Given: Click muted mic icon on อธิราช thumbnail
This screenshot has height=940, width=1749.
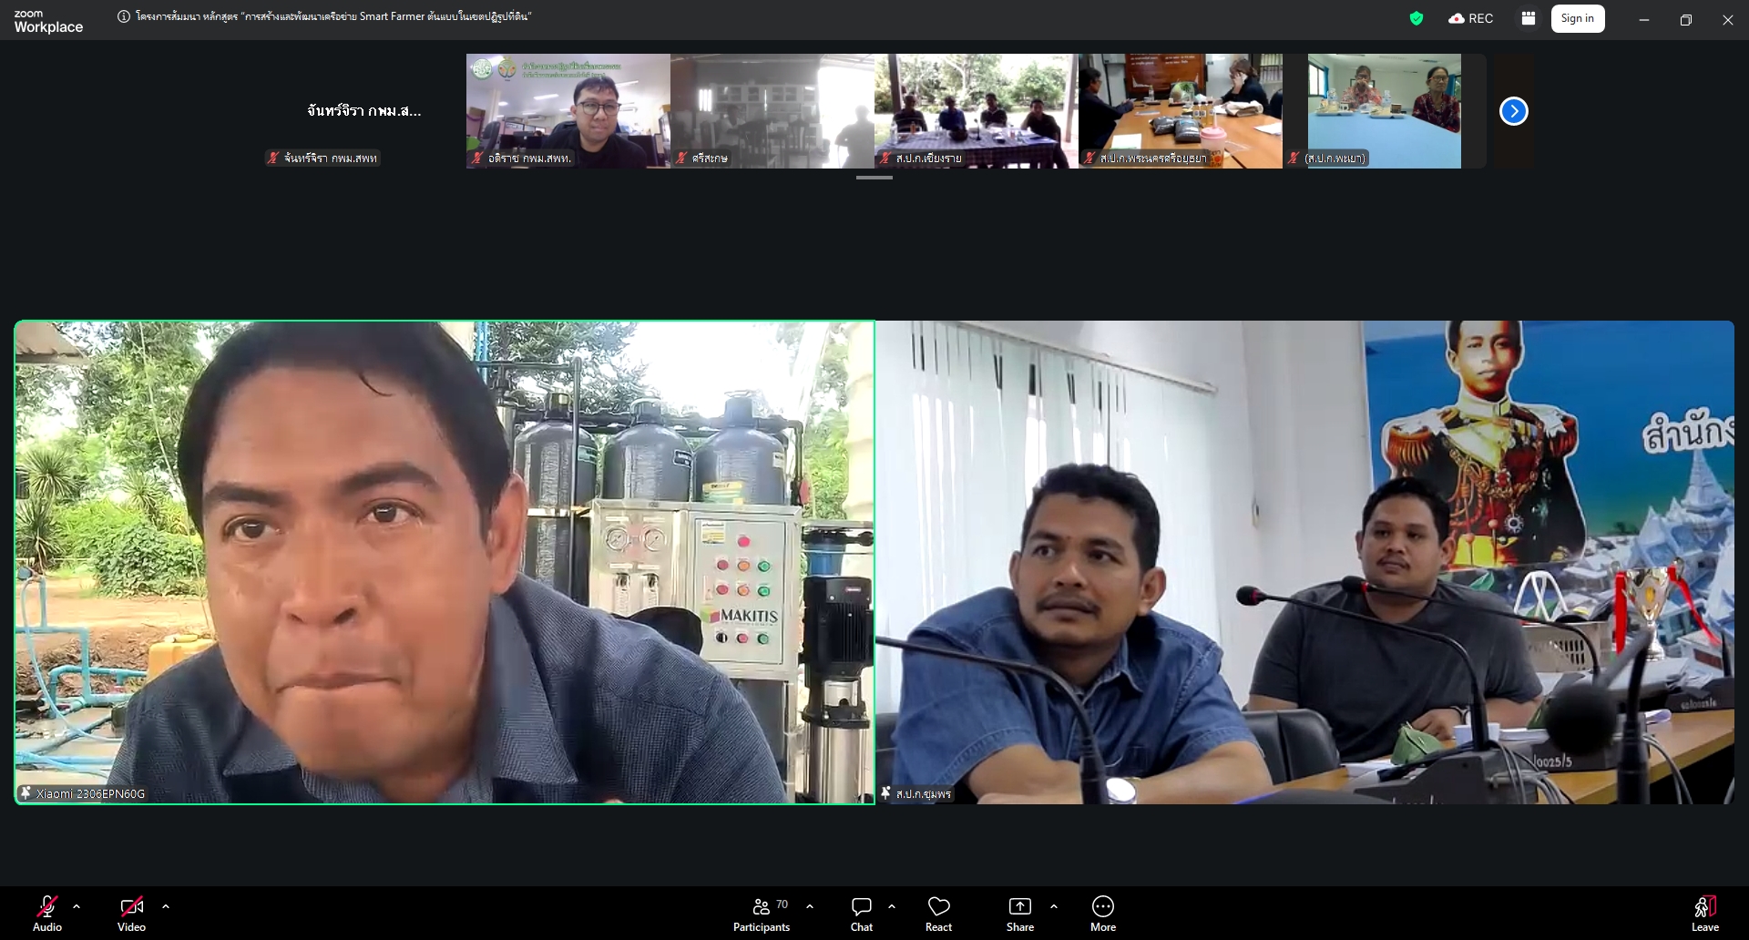Looking at the screenshot, I should click(x=476, y=158).
